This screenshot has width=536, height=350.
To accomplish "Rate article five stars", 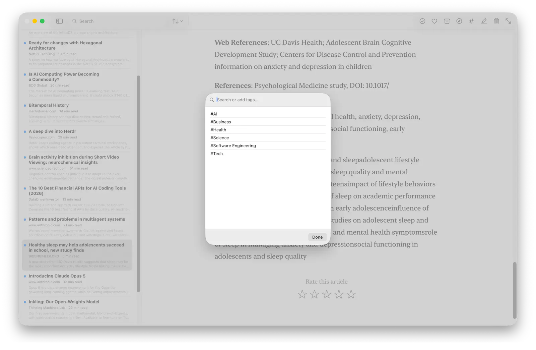I will point(351,294).
